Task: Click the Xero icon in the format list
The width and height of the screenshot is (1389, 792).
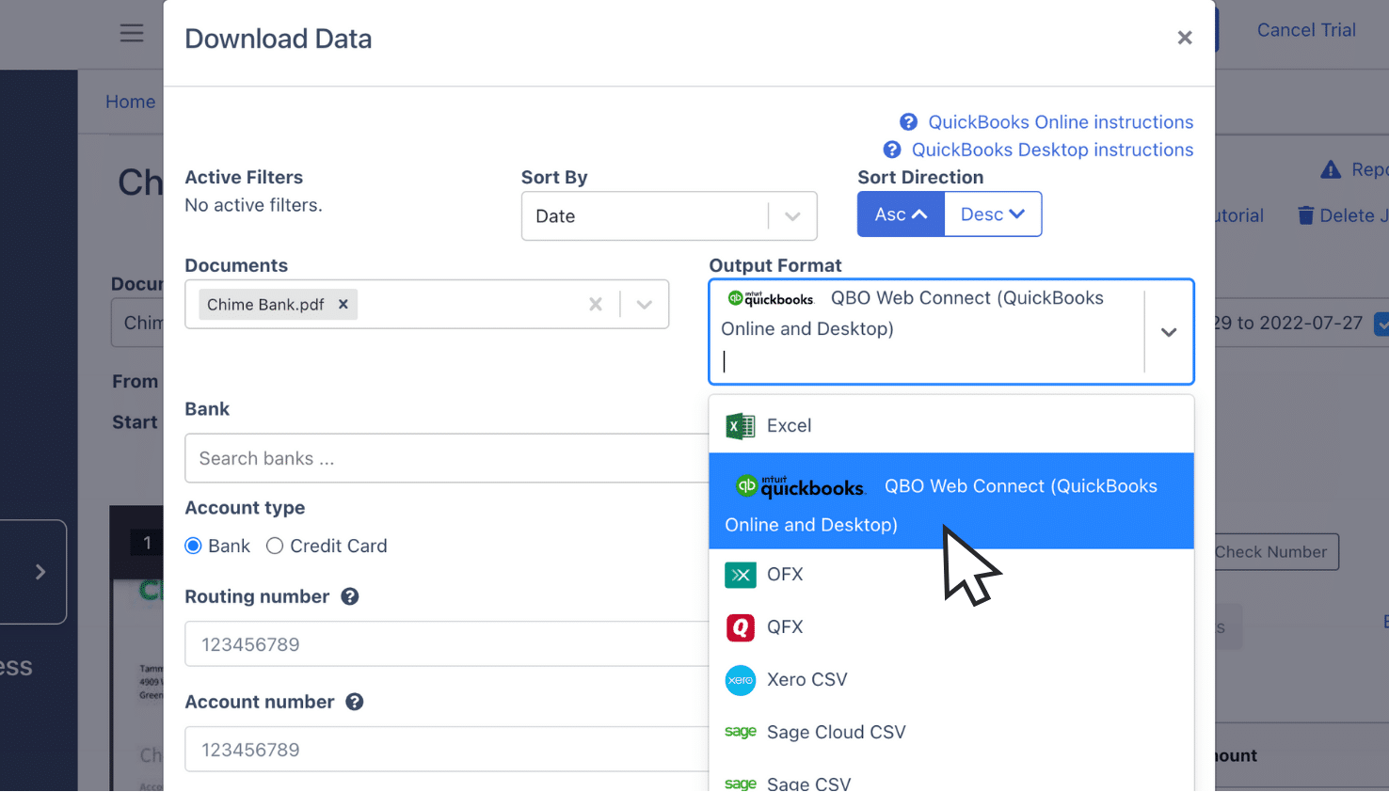Action: pyautogui.click(x=740, y=680)
